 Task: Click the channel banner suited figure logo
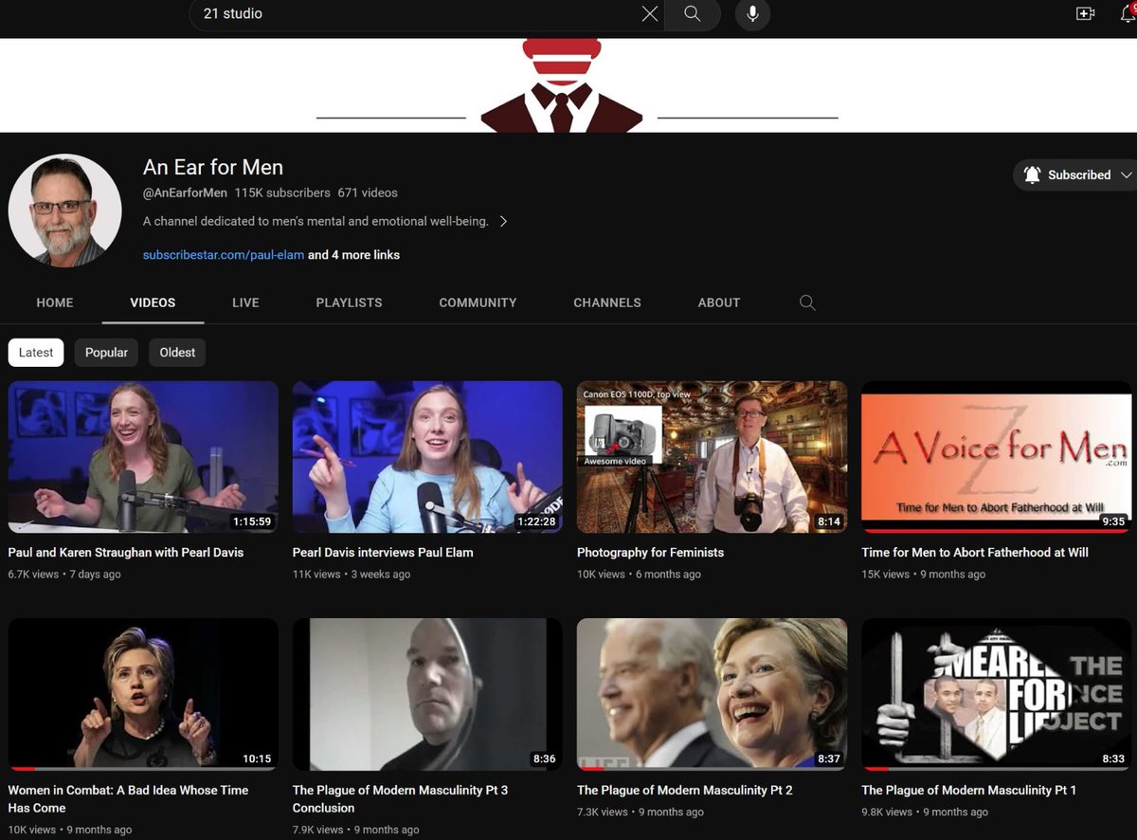click(562, 85)
